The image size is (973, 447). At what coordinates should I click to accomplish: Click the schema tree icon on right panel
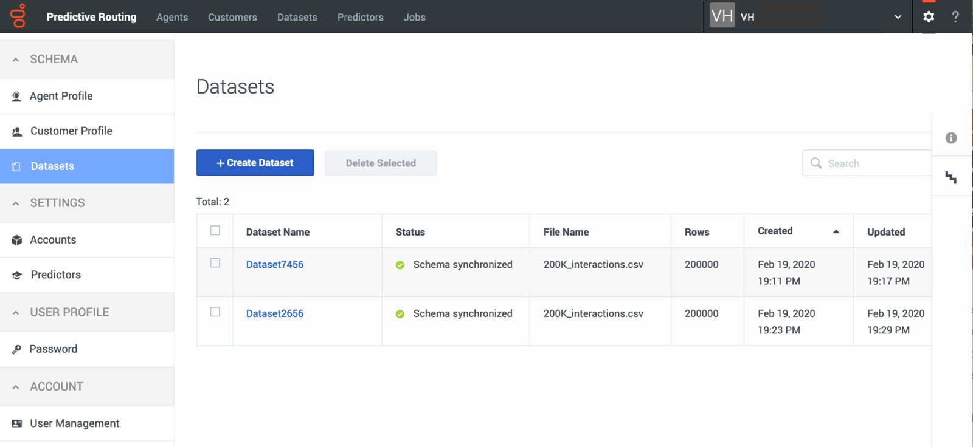click(951, 177)
